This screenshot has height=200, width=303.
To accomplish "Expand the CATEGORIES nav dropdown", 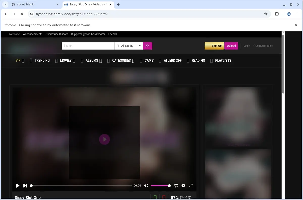I will pyautogui.click(x=133, y=61).
